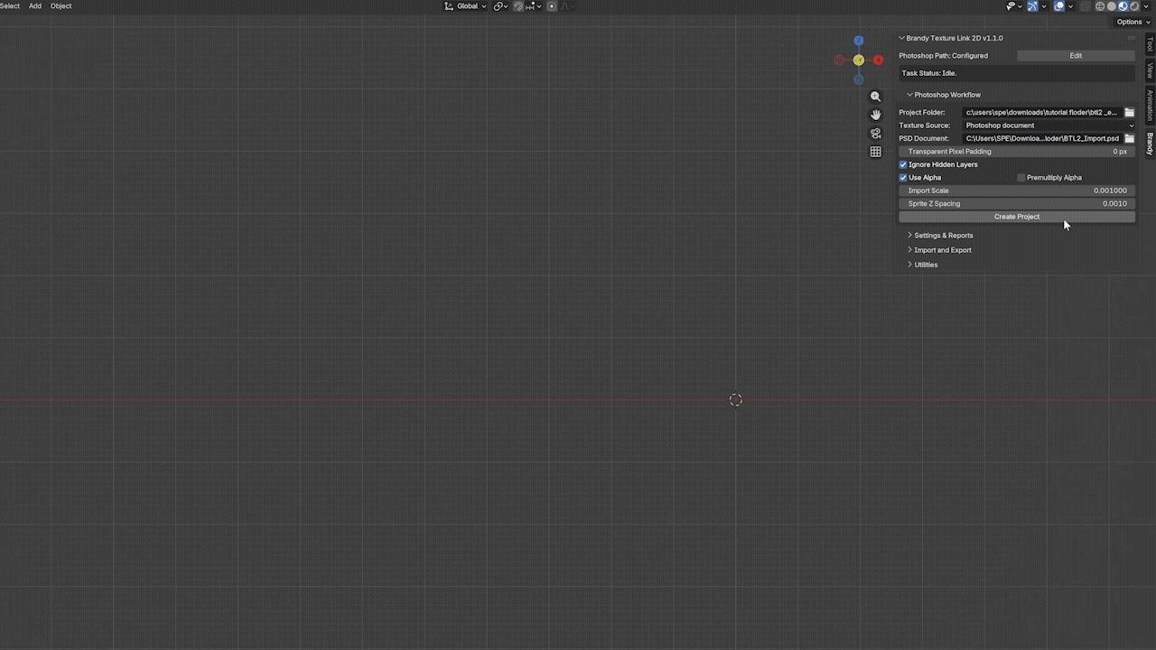The width and height of the screenshot is (1156, 650).
Task: Enable Premultiply Alpha checkbox
Action: coord(1021,178)
